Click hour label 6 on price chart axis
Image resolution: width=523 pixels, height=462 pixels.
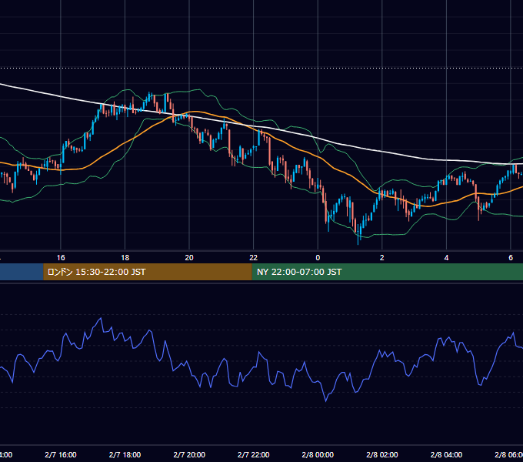click(511, 258)
